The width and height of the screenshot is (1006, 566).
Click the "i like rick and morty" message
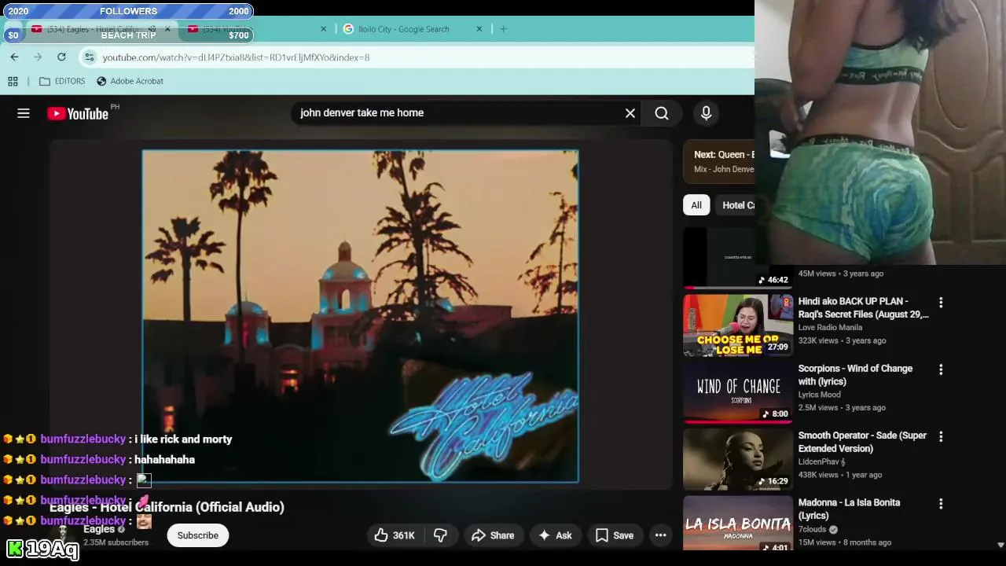(x=183, y=439)
